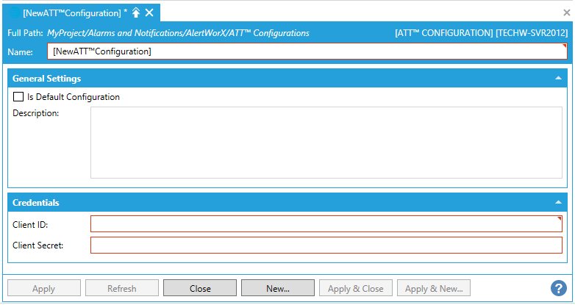575x305 pixels.
Task: Click the globe icon on the configuration tab
Action: coord(14,12)
